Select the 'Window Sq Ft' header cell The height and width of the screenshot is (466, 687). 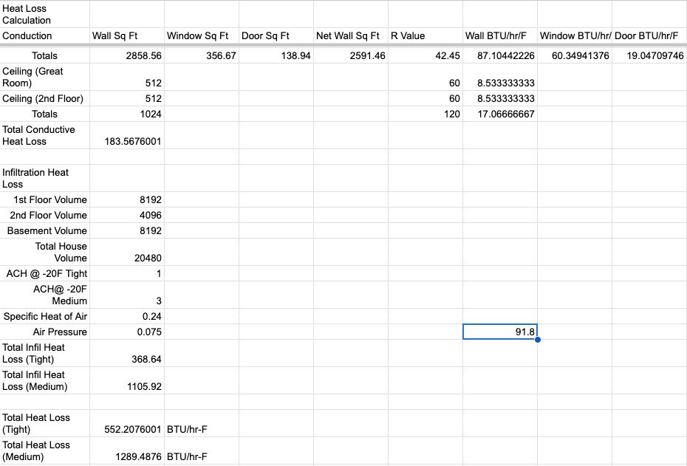coord(202,36)
